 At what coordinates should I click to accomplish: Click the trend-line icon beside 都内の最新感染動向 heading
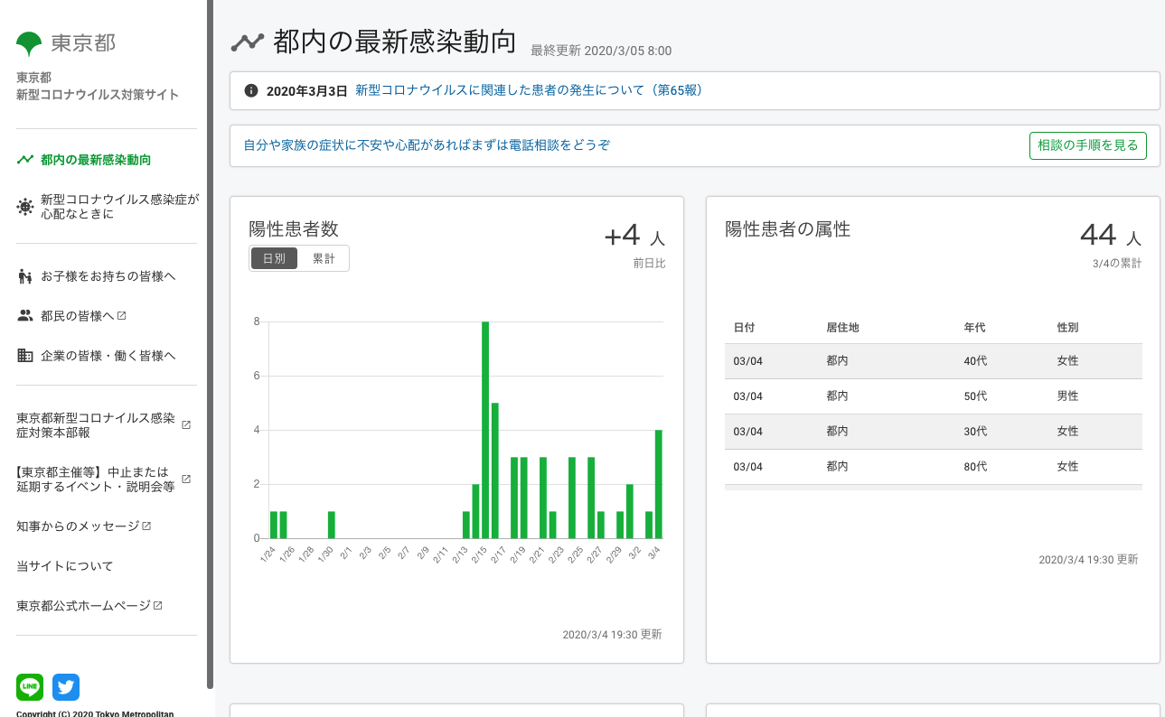[x=247, y=42]
